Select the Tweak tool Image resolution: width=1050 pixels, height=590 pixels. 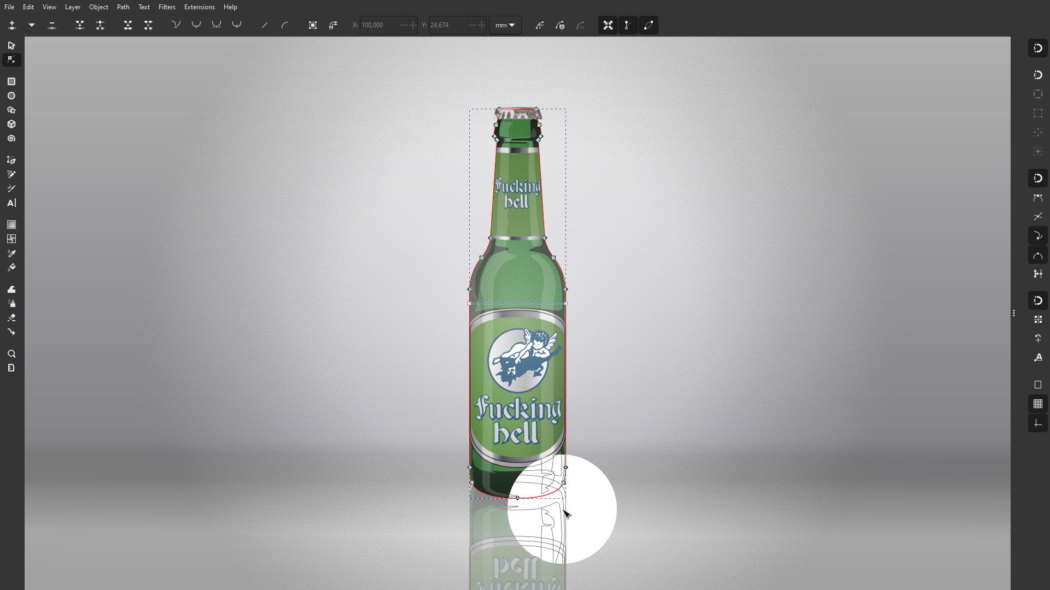11,289
